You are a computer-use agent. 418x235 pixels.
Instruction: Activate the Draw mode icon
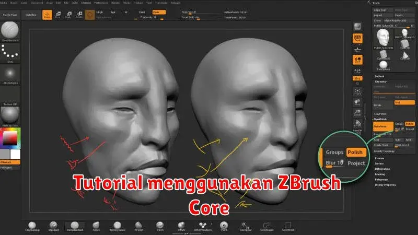click(47, 15)
